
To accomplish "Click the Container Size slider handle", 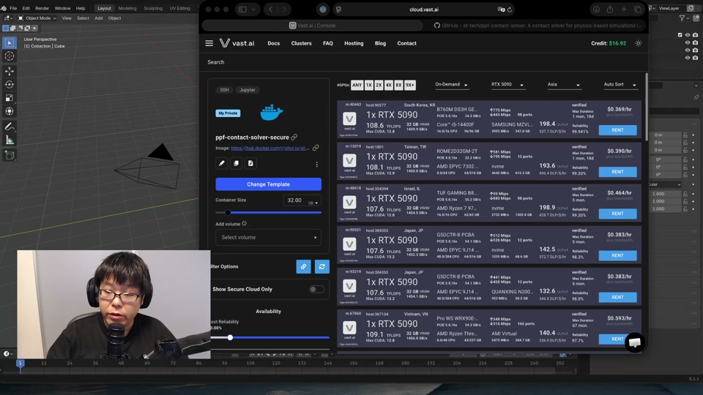I will (x=228, y=213).
